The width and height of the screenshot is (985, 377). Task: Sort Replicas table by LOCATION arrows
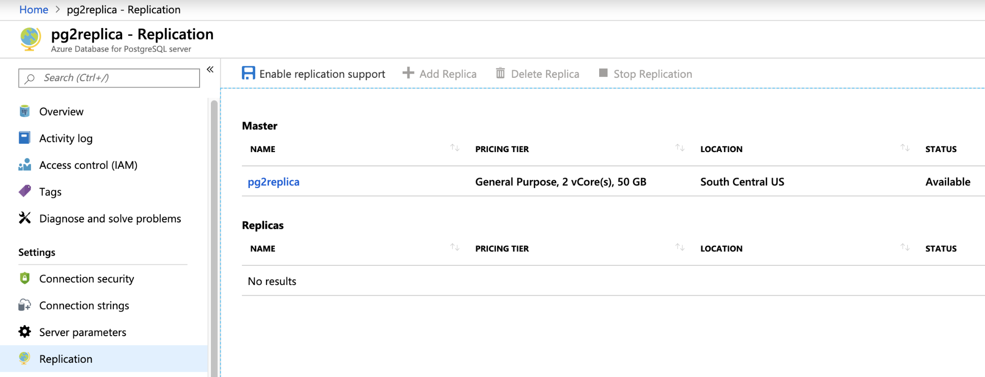pos(905,247)
